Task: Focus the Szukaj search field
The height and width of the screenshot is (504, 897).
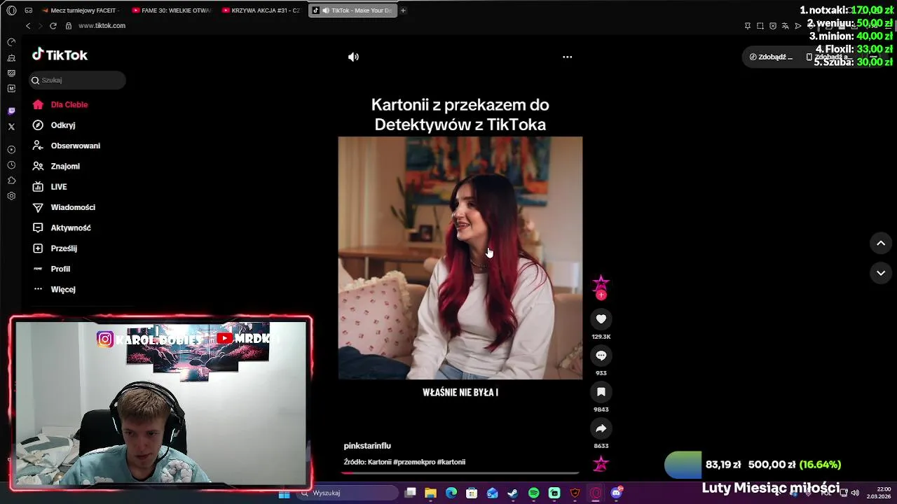Action: click(x=77, y=80)
